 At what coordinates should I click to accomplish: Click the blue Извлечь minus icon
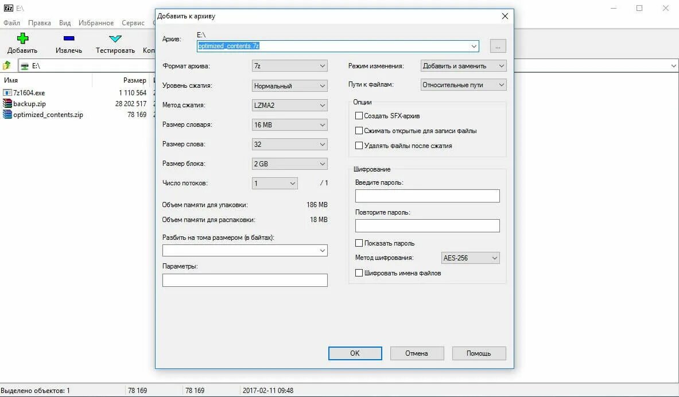69,38
